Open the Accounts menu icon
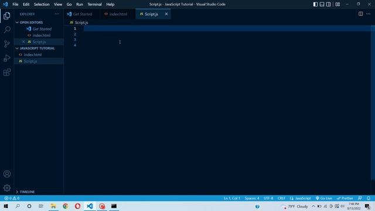Viewport: 375px width, 211px height. (7, 174)
